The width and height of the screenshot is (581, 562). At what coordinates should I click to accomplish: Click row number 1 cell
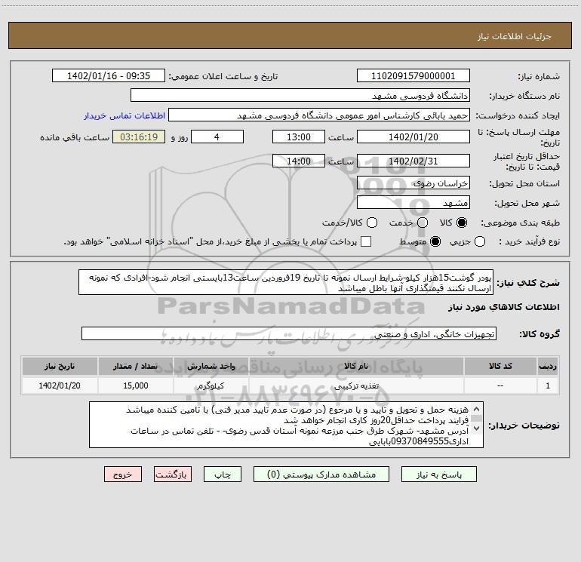click(x=548, y=385)
